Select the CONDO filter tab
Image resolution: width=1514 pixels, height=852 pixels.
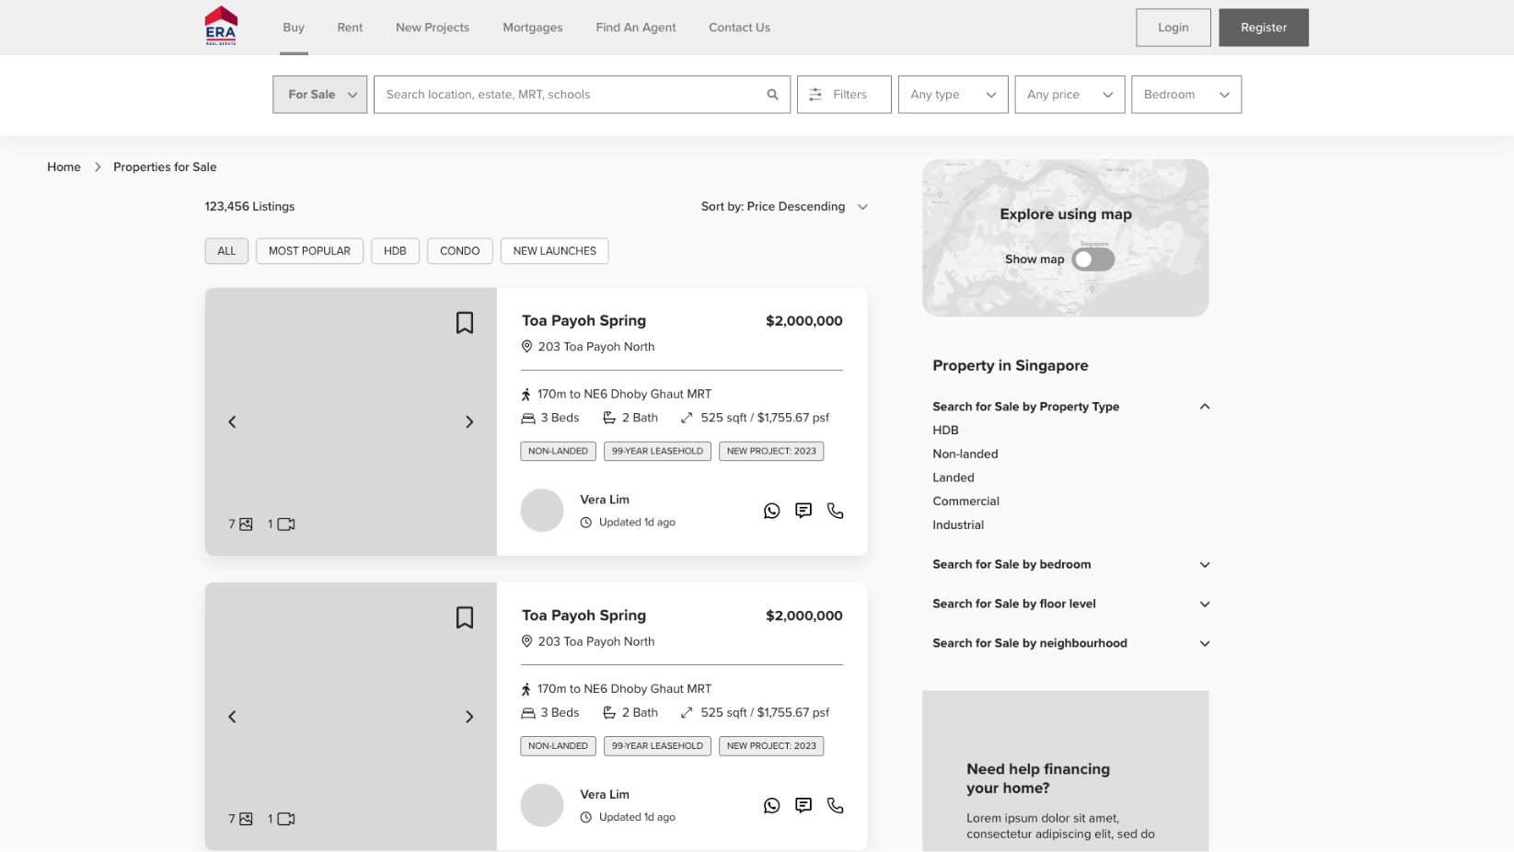click(459, 251)
